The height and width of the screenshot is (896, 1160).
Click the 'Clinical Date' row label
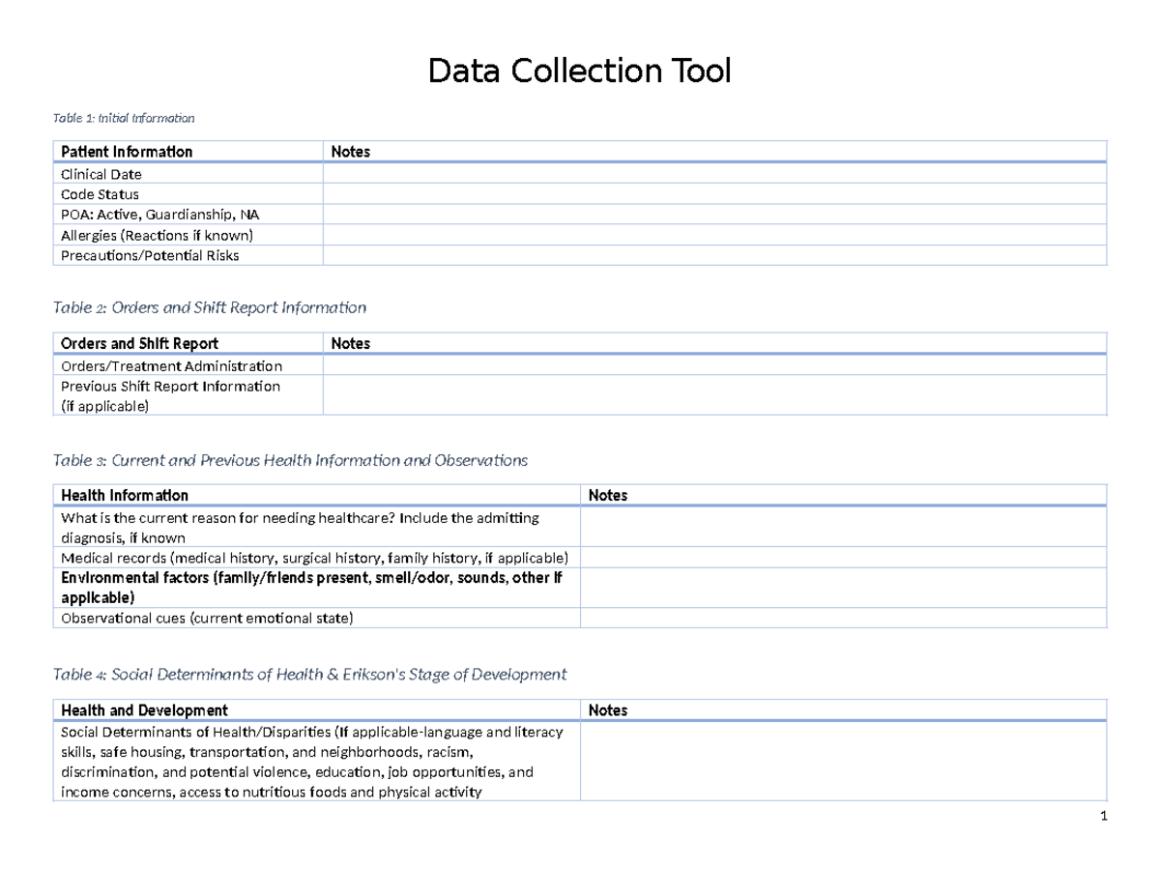tap(101, 175)
